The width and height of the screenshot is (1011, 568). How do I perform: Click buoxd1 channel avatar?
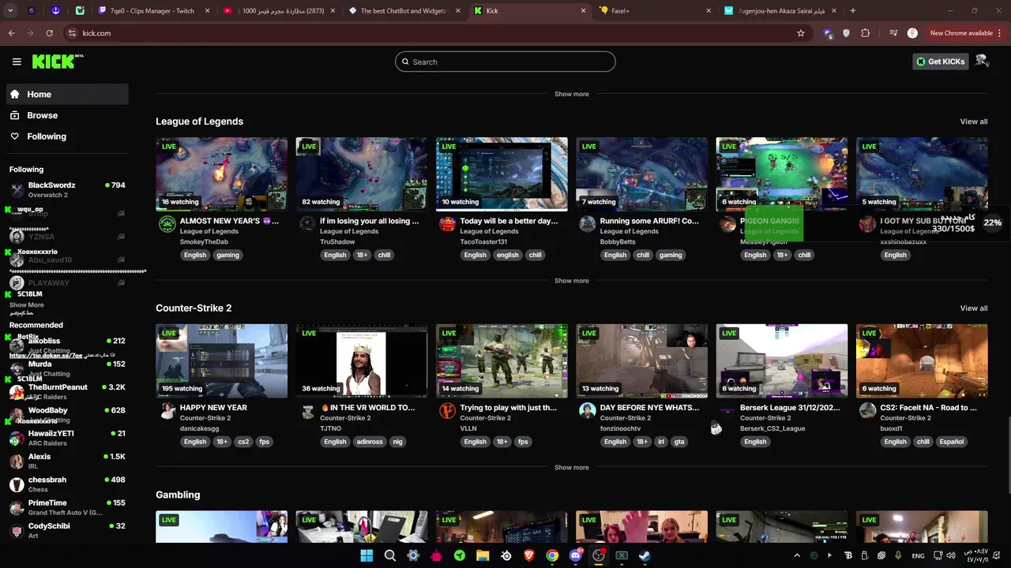click(867, 411)
